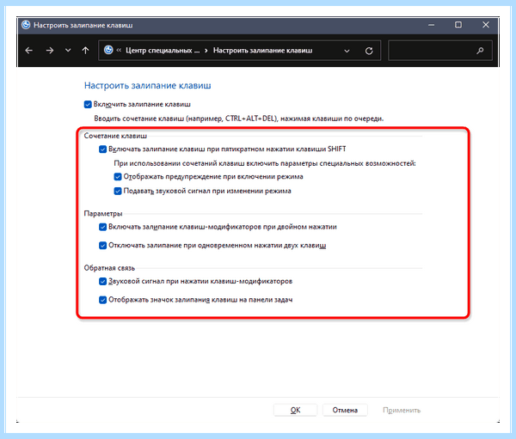The height and width of the screenshot is (439, 516).
Task: Go forward with the right arrow
Action: (50, 51)
